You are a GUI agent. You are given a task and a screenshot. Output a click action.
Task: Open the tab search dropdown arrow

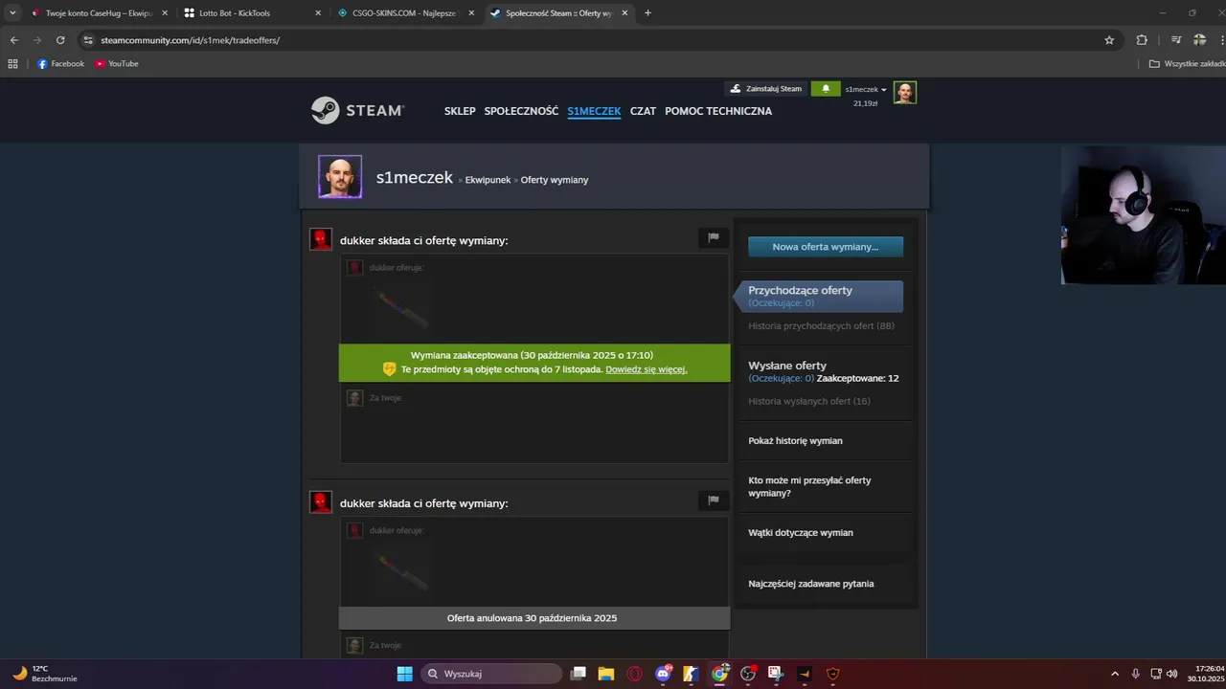coord(12,13)
